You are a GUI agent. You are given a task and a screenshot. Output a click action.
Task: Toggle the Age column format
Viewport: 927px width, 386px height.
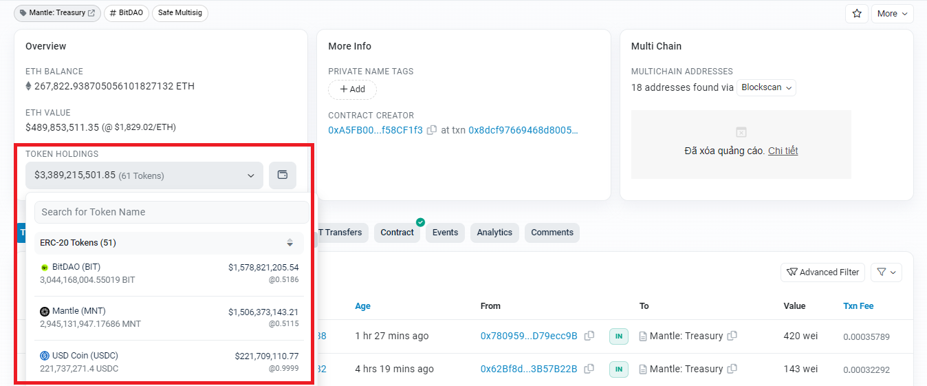363,306
